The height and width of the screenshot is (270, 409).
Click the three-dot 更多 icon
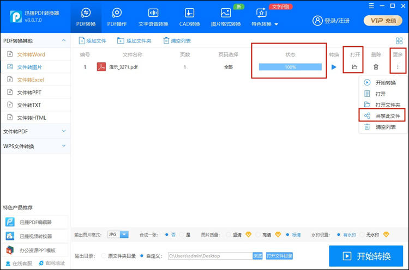pos(398,67)
